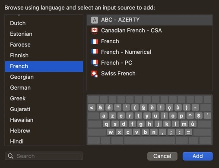Click the Add button
This screenshot has height=168, width=219.
197,156
